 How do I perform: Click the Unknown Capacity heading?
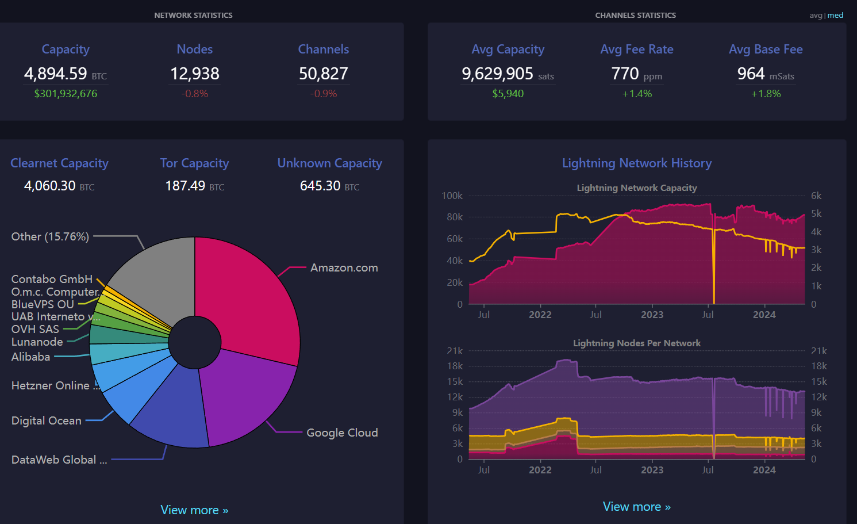(329, 163)
